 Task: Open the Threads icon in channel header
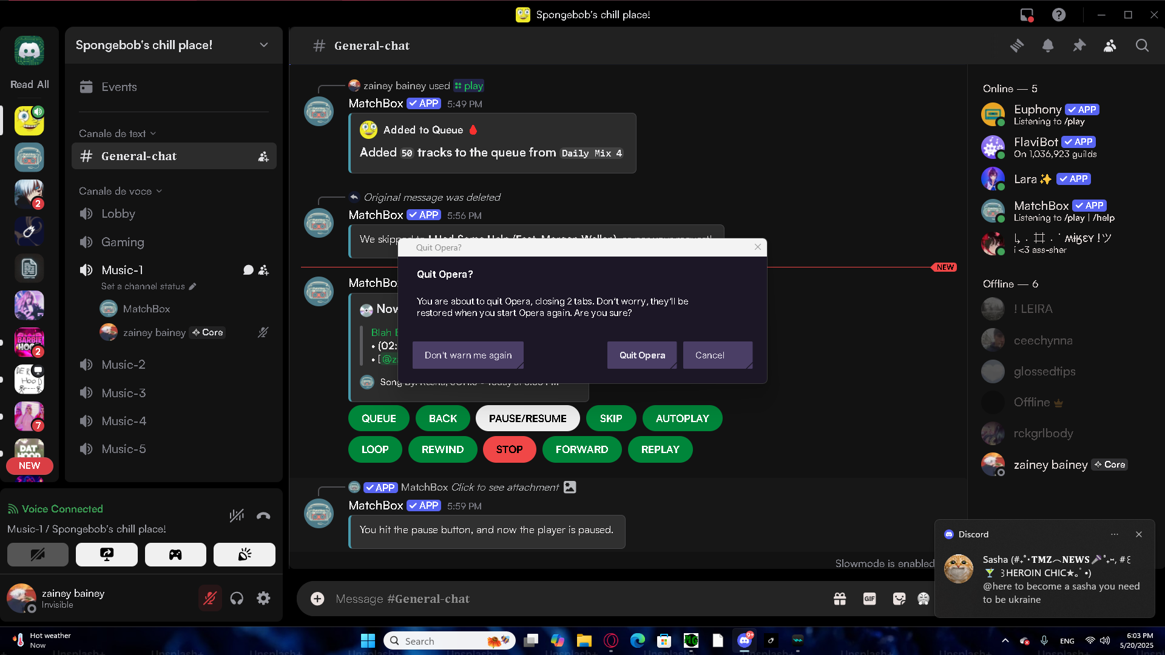pos(1017,45)
